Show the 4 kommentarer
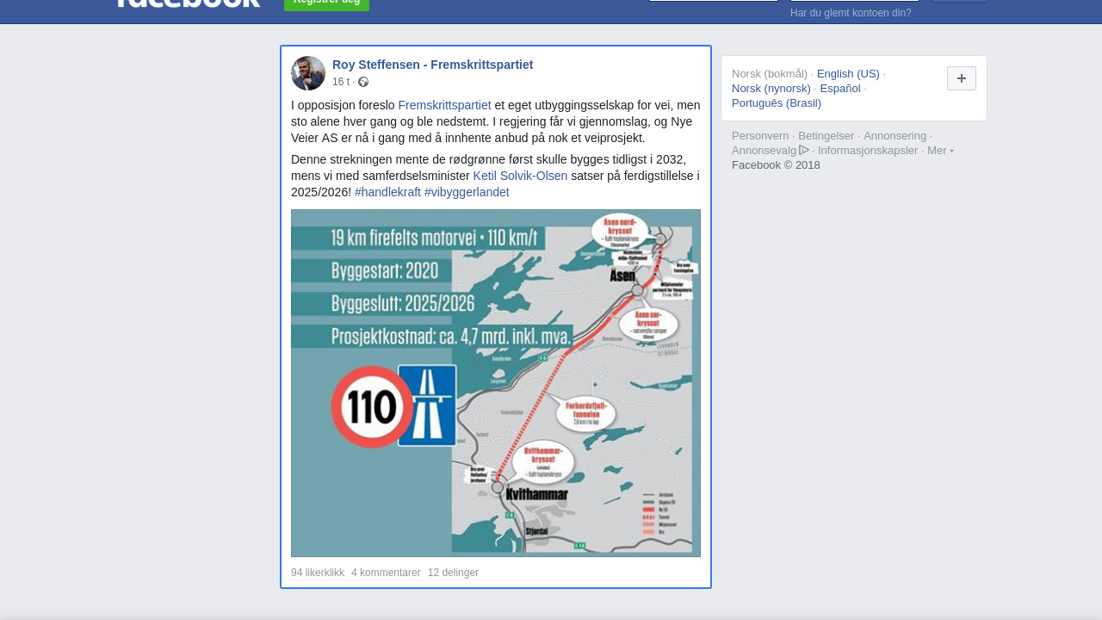The image size is (1102, 620). pyautogui.click(x=386, y=573)
